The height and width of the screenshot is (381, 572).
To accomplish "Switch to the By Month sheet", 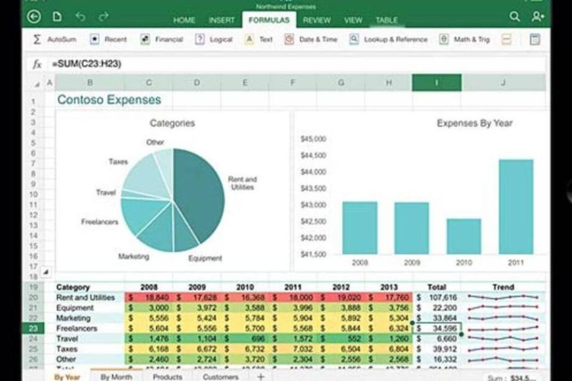I will 116,376.
